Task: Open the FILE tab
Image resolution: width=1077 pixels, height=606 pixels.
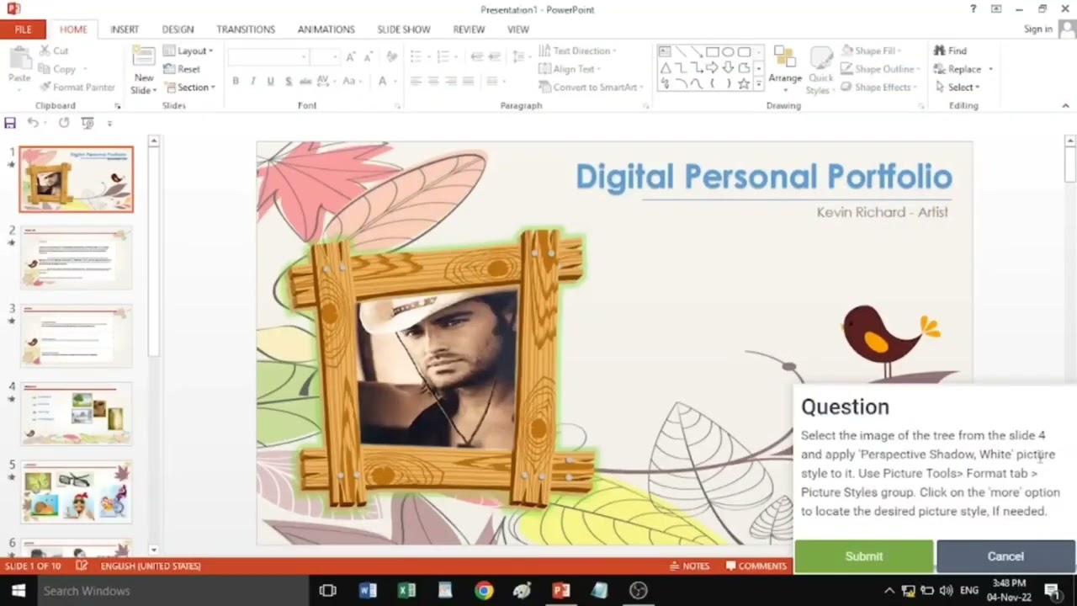Action: click(x=23, y=29)
